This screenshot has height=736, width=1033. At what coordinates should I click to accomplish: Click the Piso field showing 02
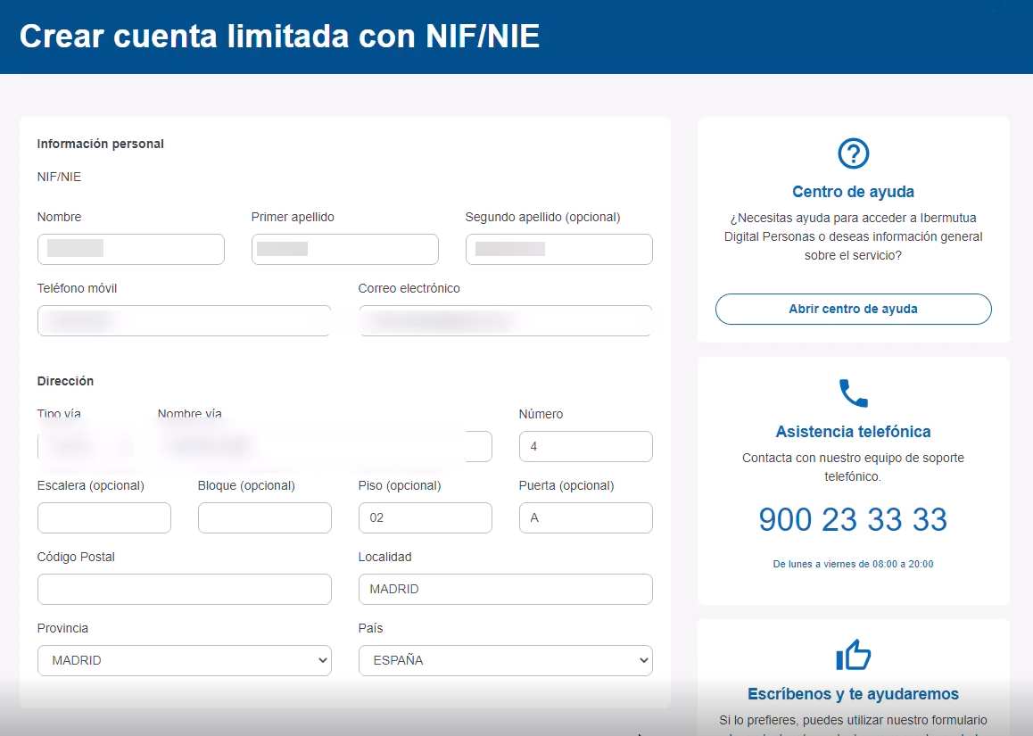tap(425, 518)
